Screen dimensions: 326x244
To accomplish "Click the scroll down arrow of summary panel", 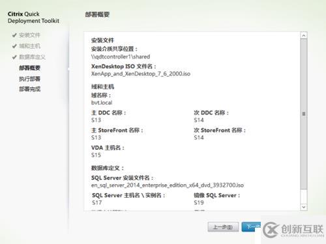I will pyautogui.click(x=304, y=207).
